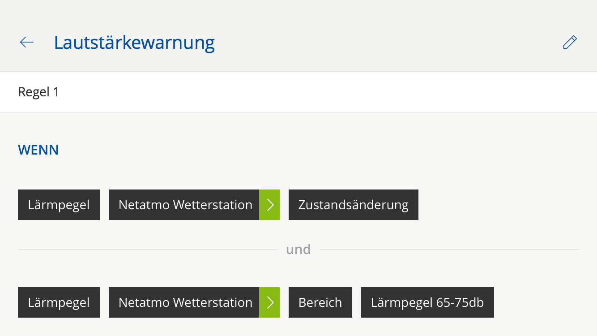Click empty space right of Regel 1
The image size is (597, 336).
313,92
